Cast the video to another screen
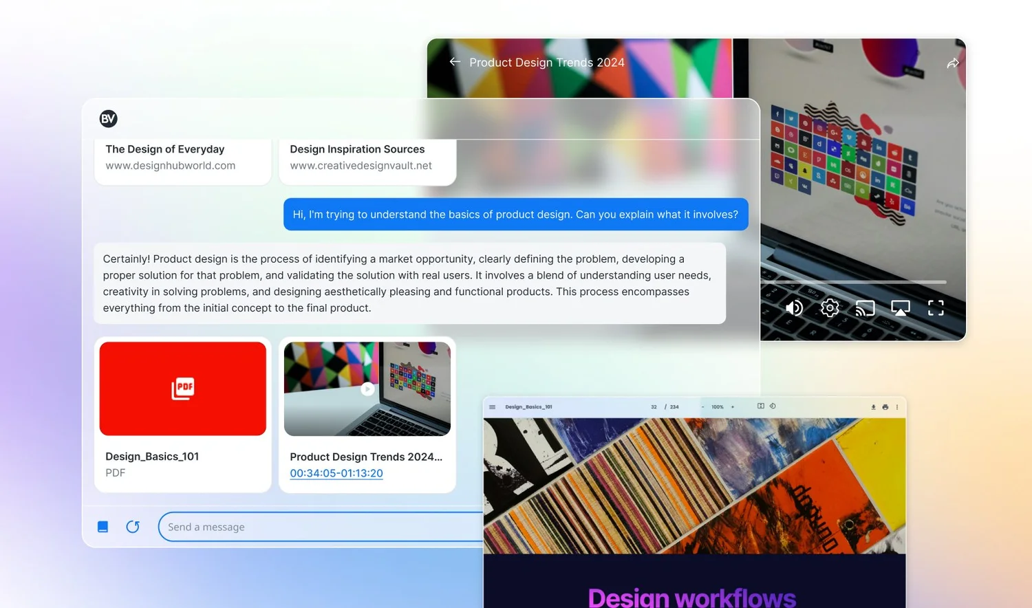The height and width of the screenshot is (608, 1032). pyautogui.click(x=865, y=307)
